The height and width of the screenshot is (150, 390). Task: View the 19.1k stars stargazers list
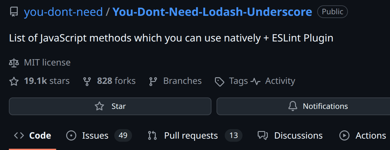(x=47, y=81)
